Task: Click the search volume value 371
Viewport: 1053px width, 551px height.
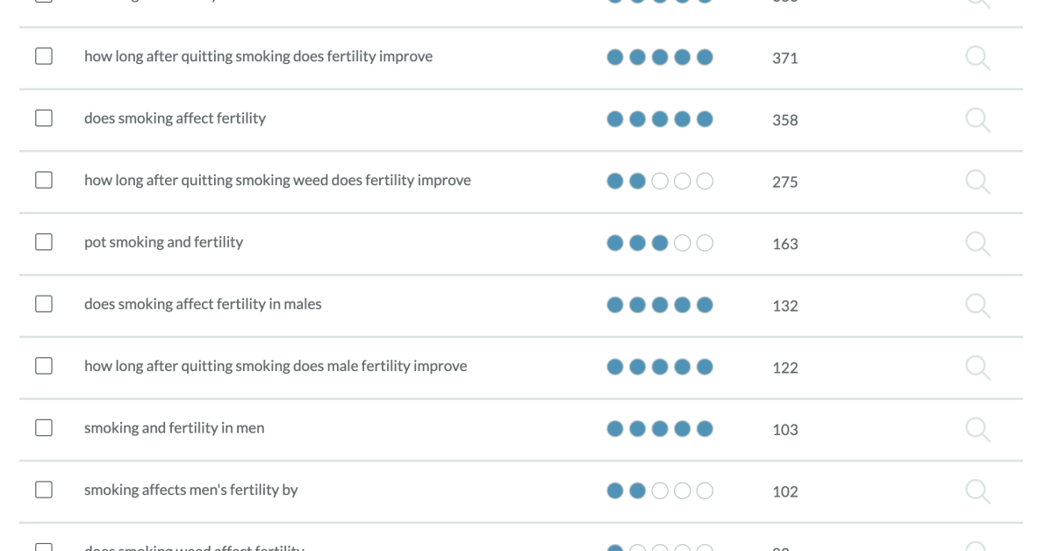Action: coord(784,59)
